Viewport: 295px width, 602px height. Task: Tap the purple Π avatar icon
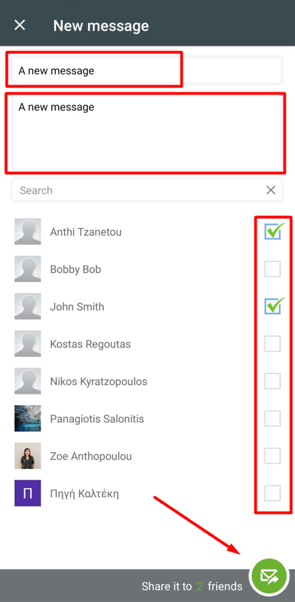click(x=28, y=493)
